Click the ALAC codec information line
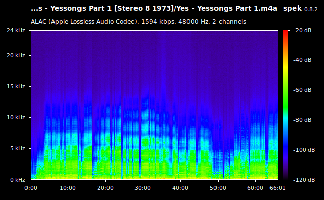The image size is (324, 200). pyautogui.click(x=138, y=22)
